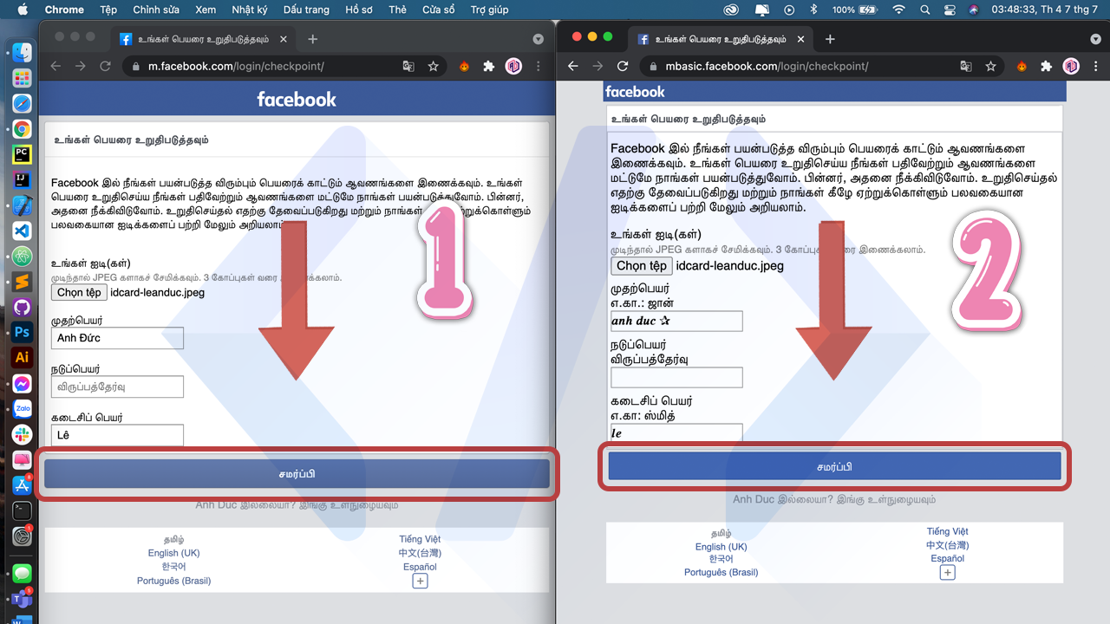Open Launchpad in the dock

pos(23,78)
